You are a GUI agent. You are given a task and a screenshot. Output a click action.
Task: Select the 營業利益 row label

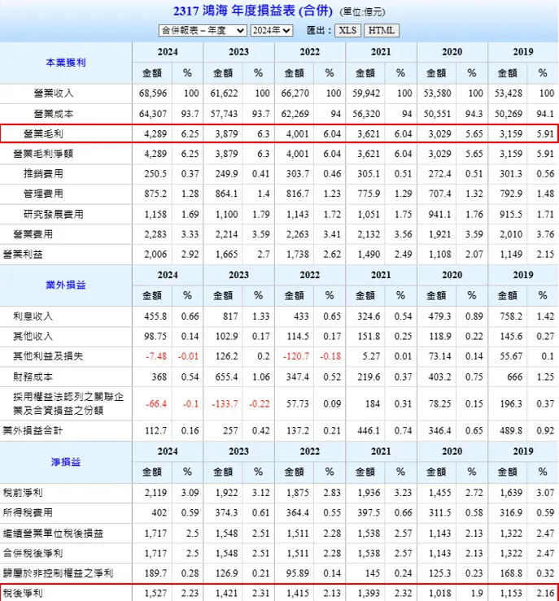23,254
